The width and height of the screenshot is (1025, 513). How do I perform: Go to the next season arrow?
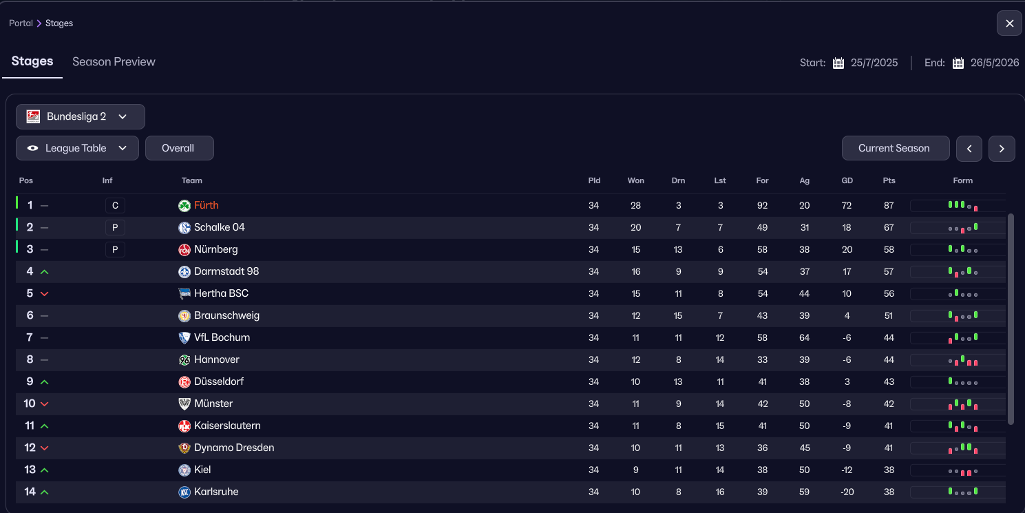coord(1002,149)
